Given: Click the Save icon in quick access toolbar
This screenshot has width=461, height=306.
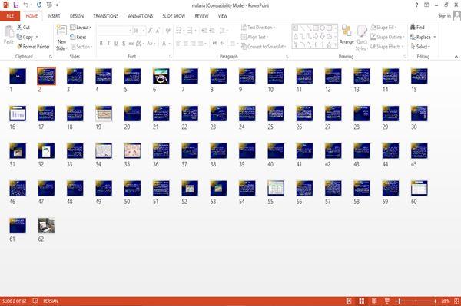Looking at the screenshot, I should click(x=16, y=5).
